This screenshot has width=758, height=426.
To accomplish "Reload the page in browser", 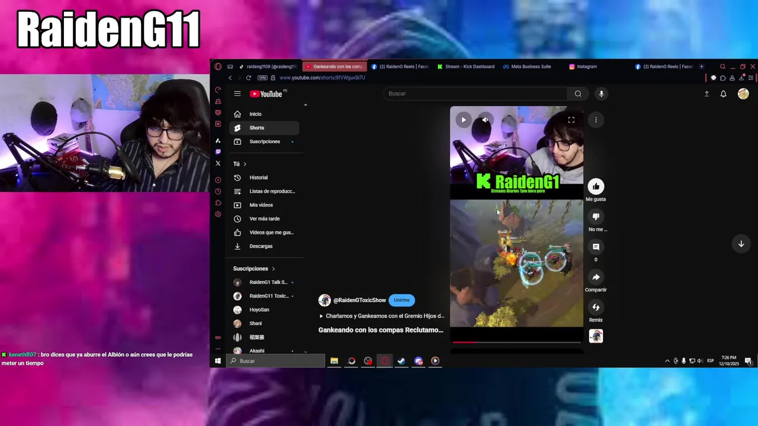I will coord(248,78).
